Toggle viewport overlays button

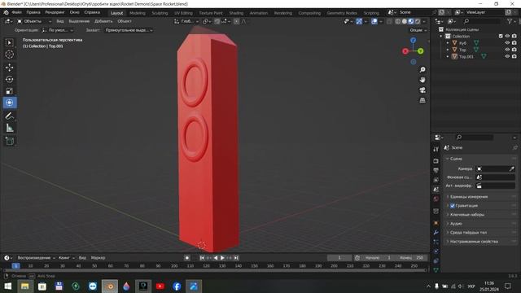[x=374, y=21]
